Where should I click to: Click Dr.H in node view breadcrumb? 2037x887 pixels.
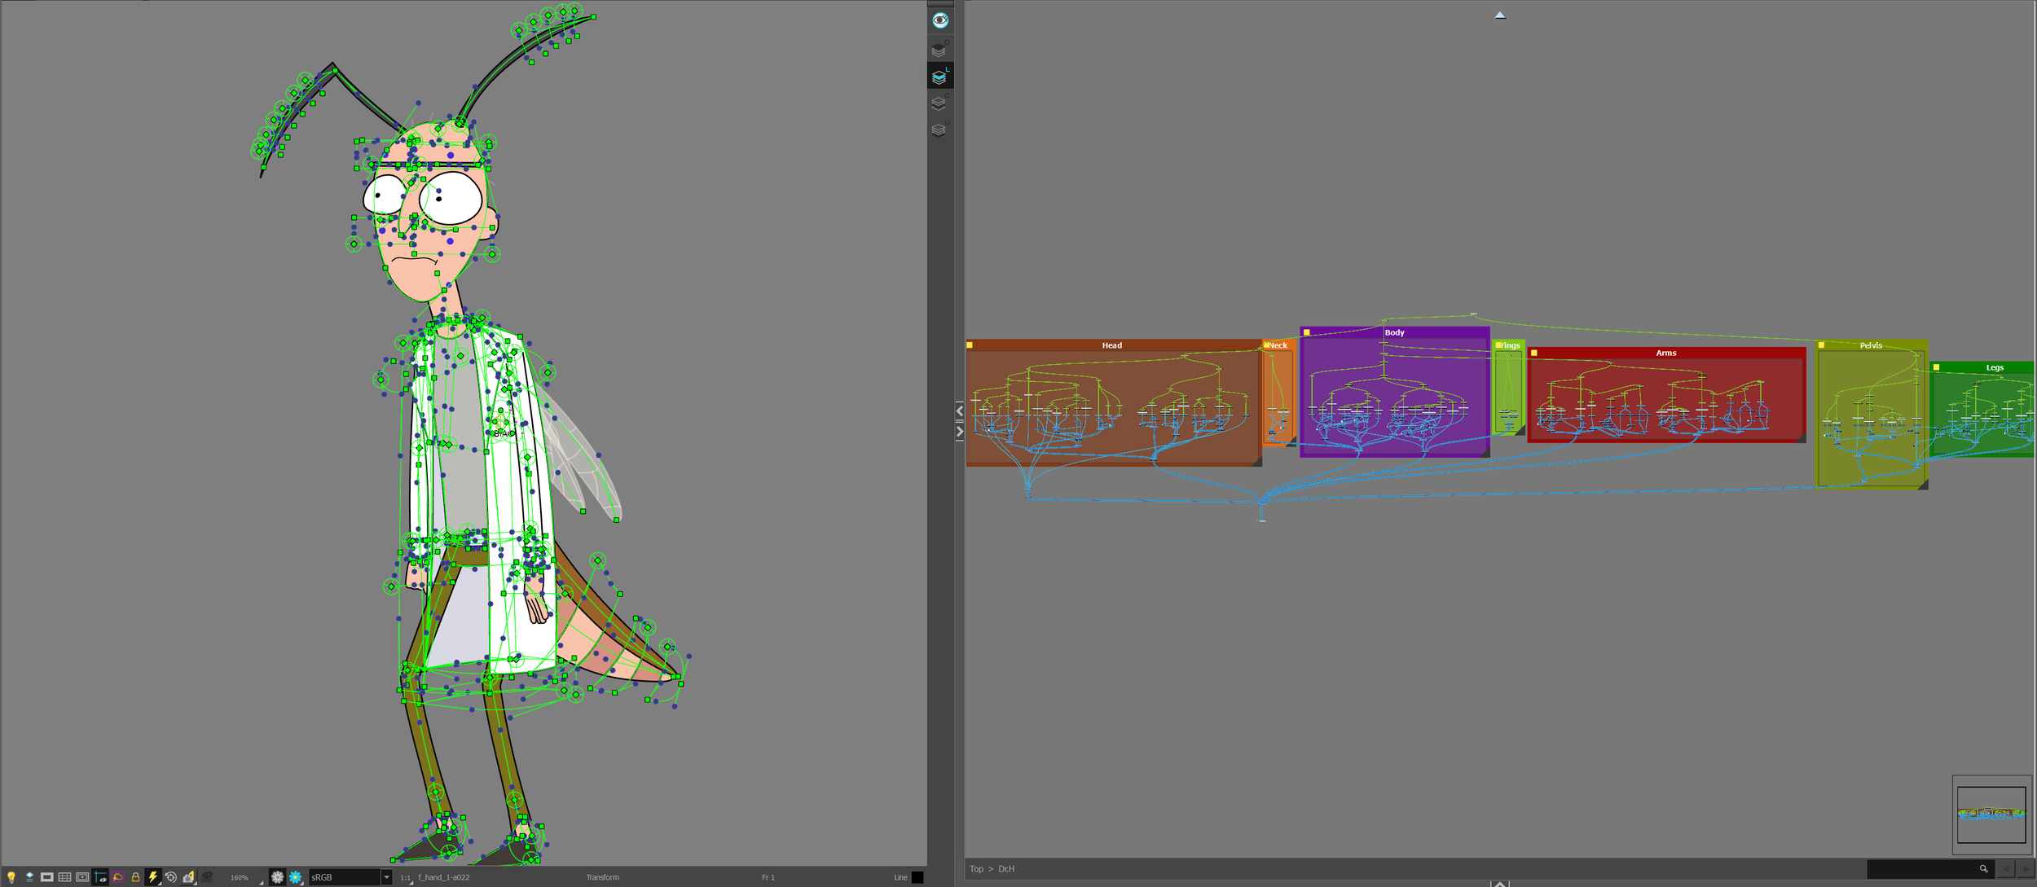click(x=1006, y=869)
